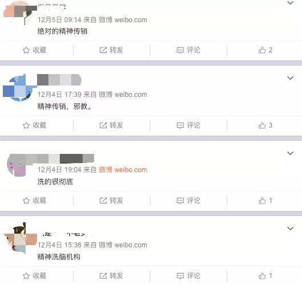Click 评论 under "精神传销，邪教。"

coord(189,125)
